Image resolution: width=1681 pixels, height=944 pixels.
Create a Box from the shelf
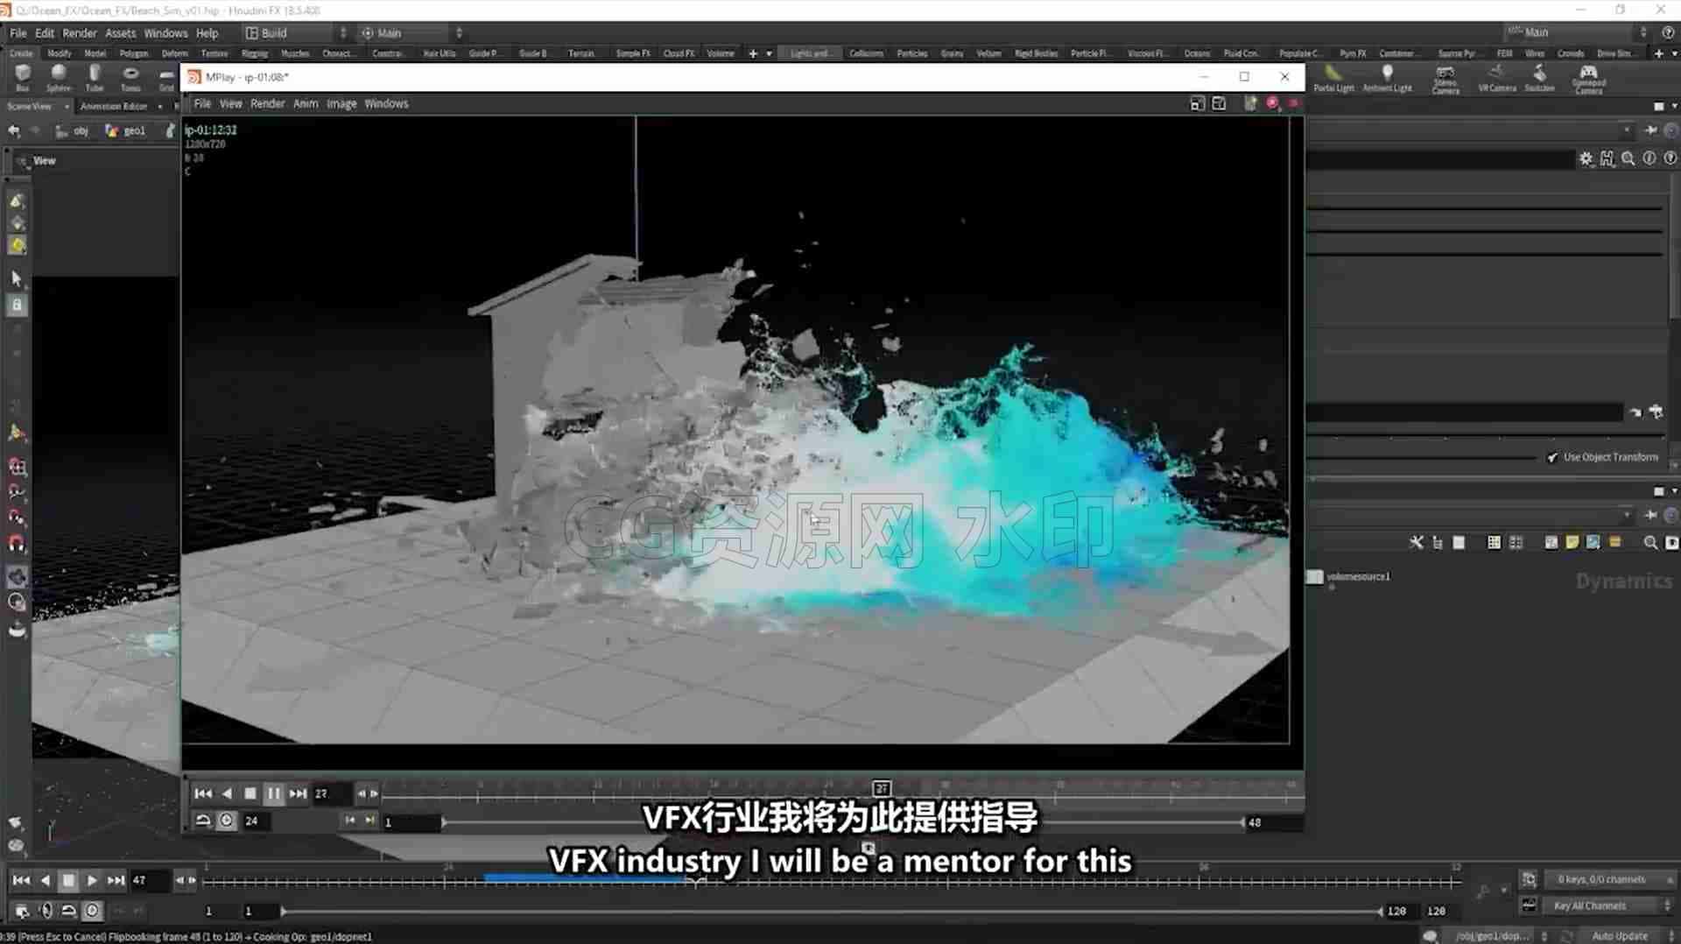click(x=23, y=77)
